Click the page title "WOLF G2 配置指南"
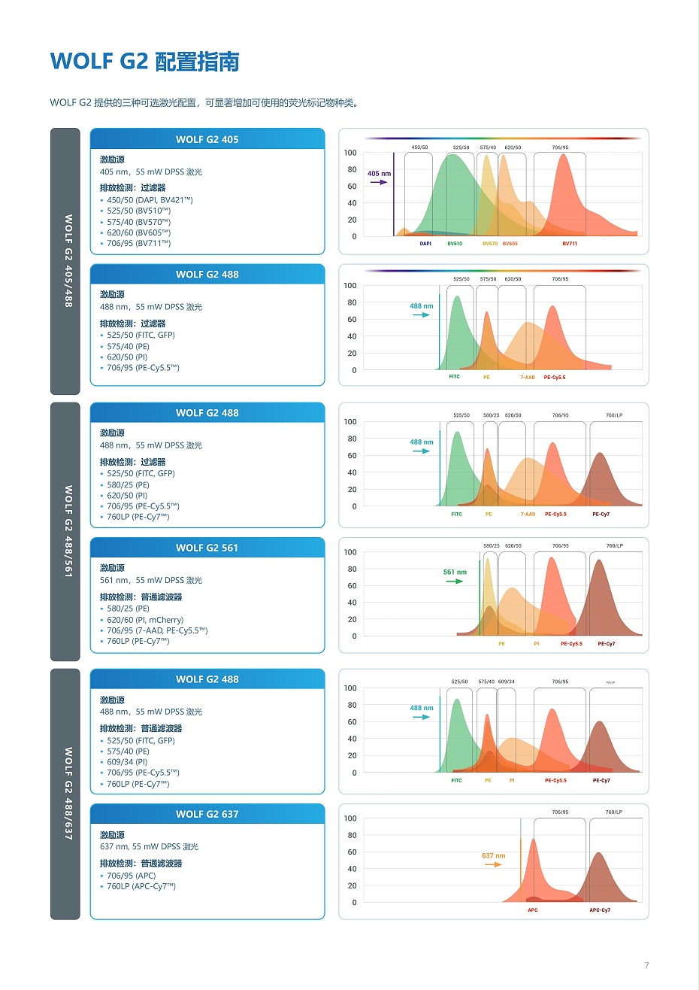The width and height of the screenshot is (699, 990). pyautogui.click(x=144, y=61)
